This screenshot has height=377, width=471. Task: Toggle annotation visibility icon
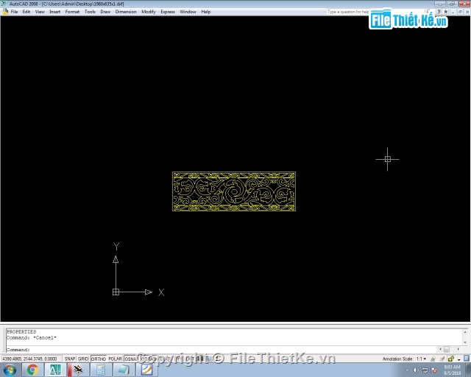(433, 359)
